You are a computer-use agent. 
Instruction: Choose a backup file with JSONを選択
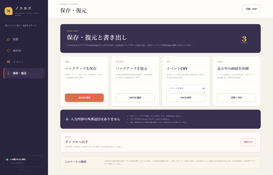[135, 98]
